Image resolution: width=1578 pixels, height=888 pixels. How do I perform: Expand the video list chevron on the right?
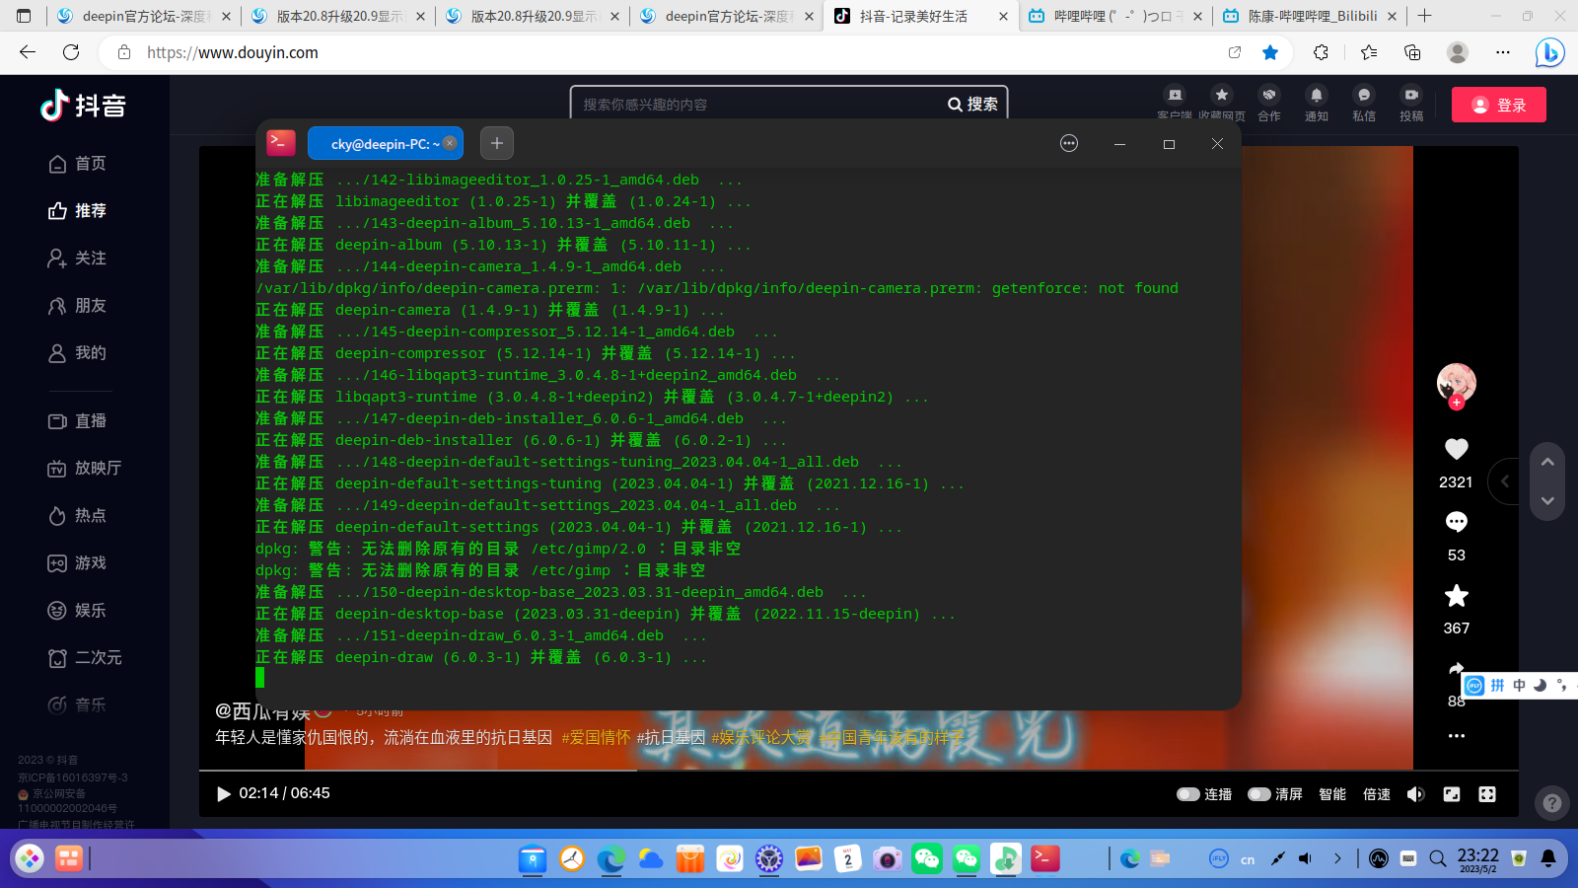1505,481
